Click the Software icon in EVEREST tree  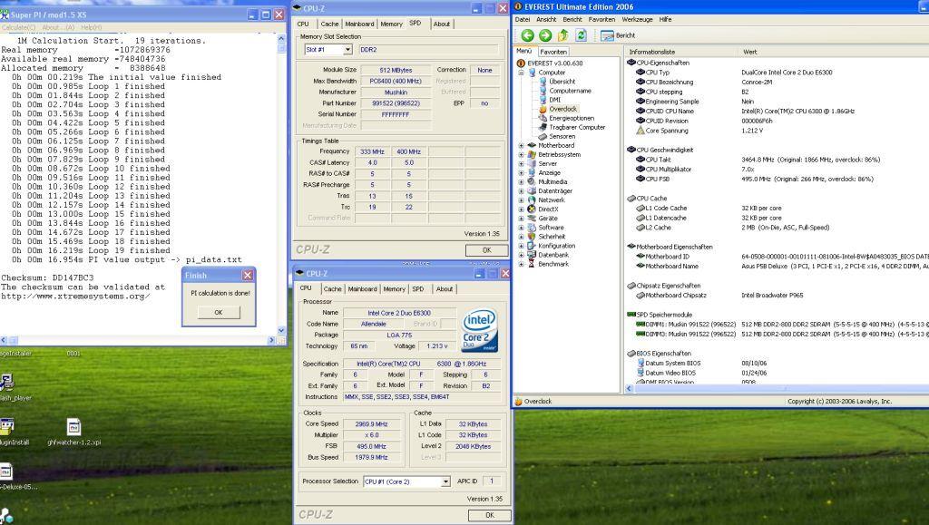[532, 228]
